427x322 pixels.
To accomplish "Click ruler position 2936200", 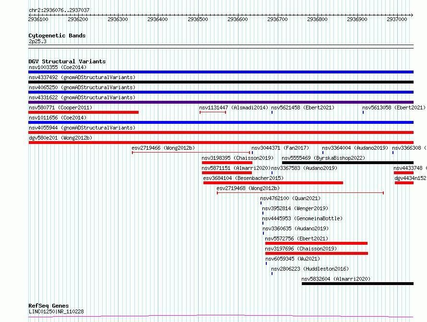I will point(78,19).
